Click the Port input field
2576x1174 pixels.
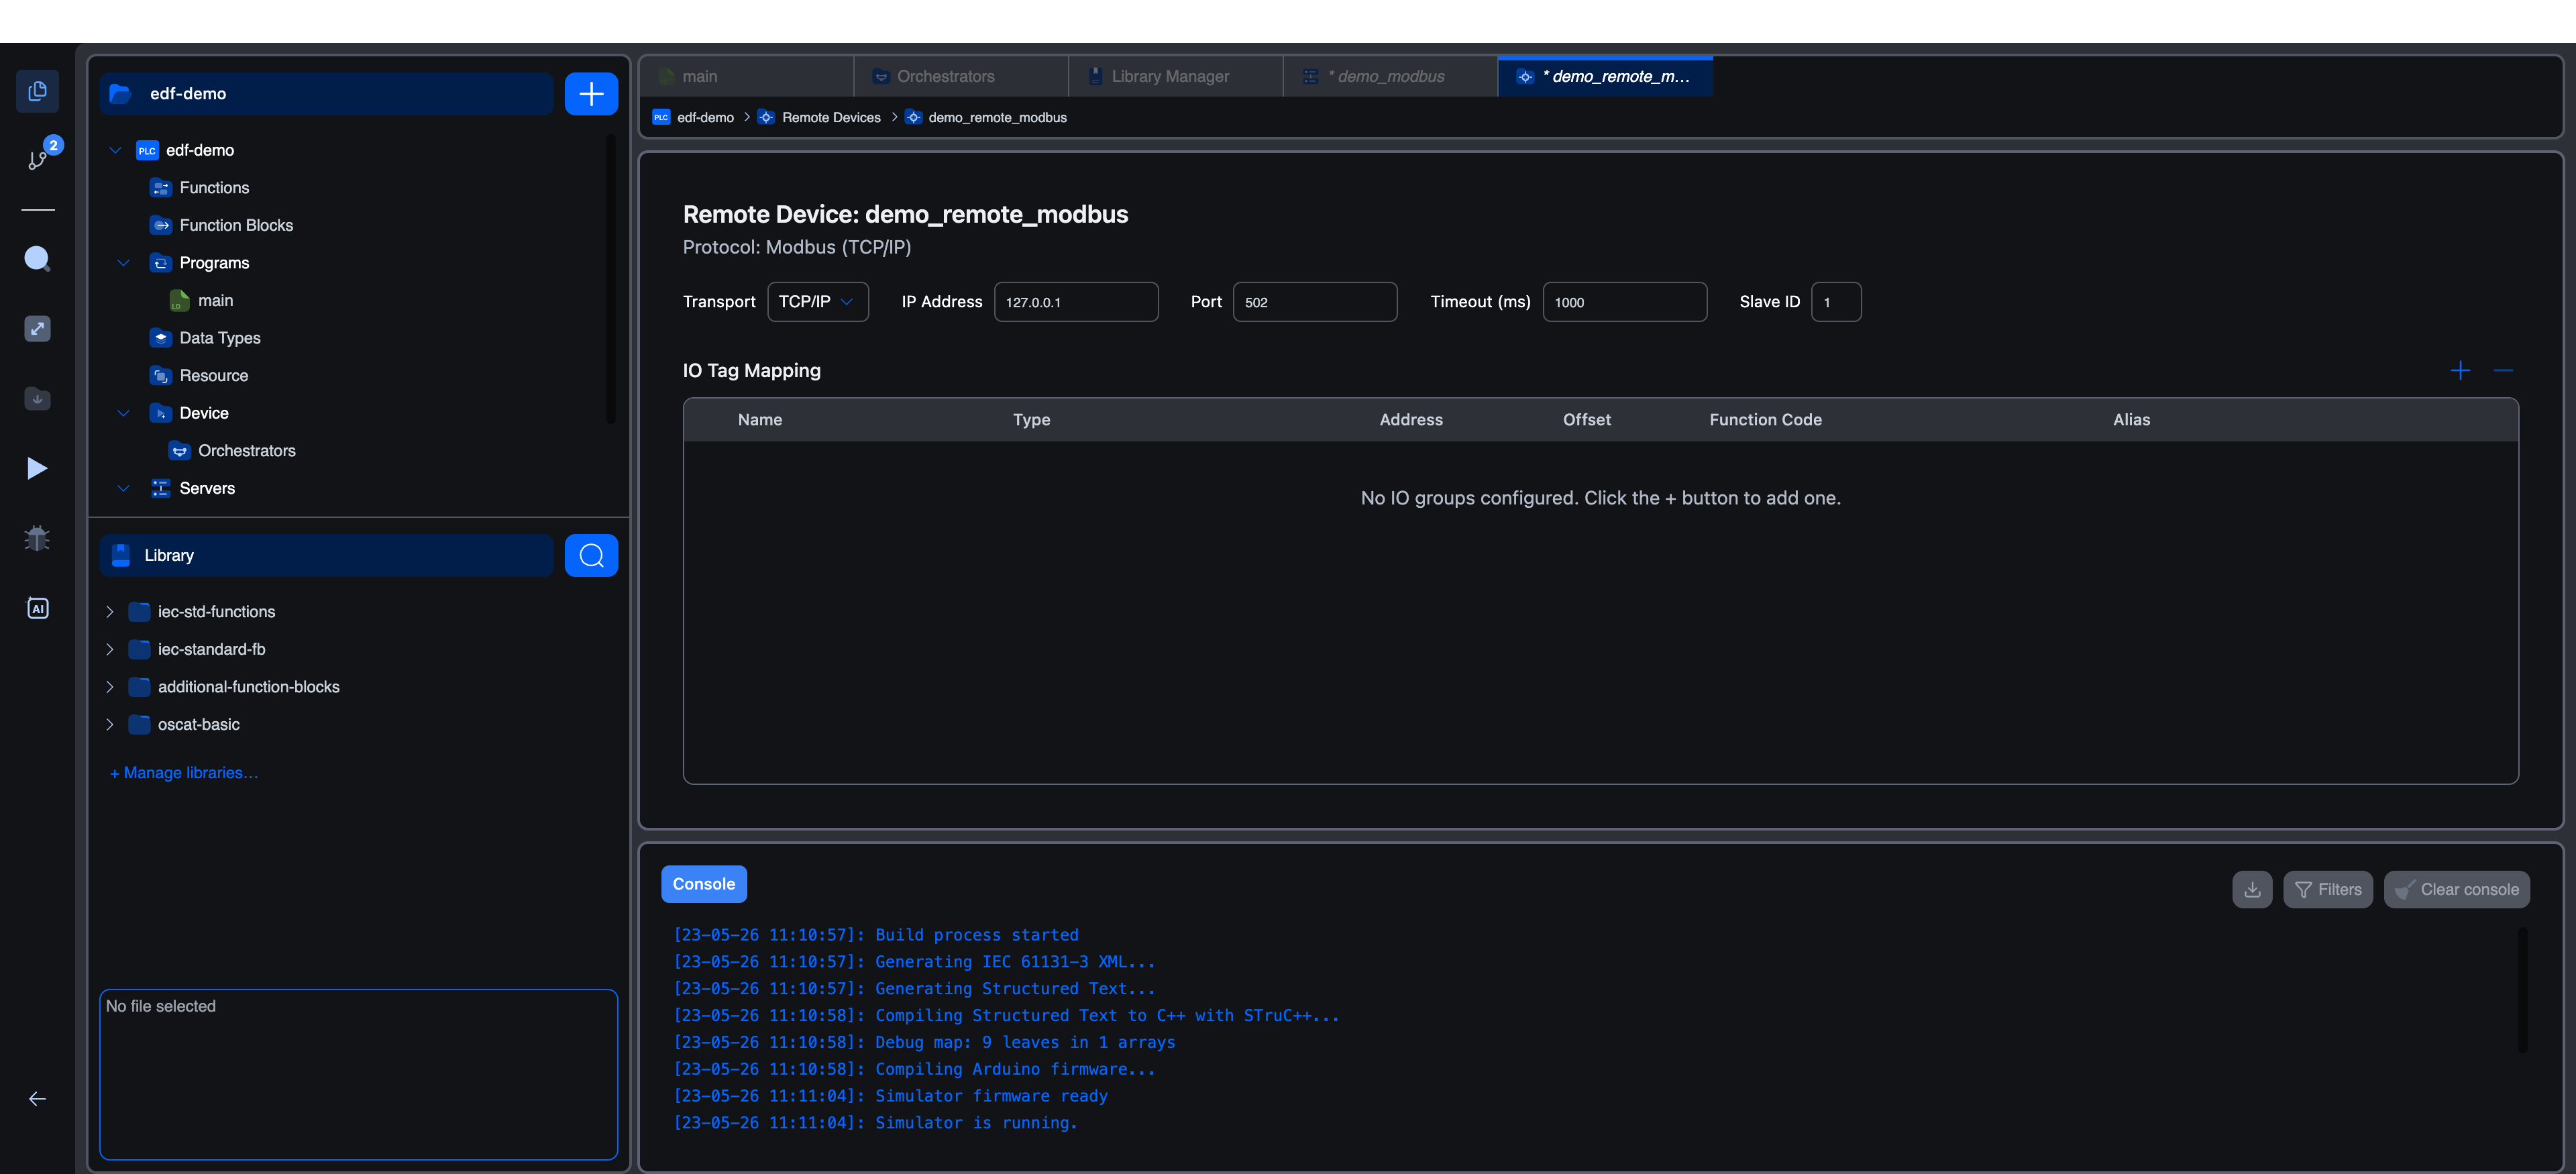[1315, 302]
